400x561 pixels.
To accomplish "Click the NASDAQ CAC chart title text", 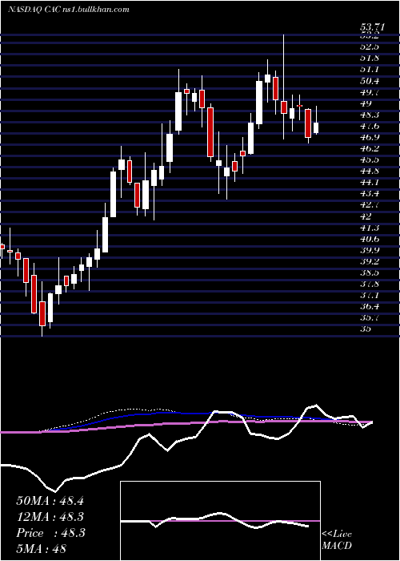I will point(68,10).
